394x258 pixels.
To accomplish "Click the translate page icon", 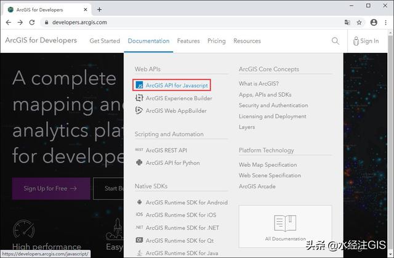I will [x=347, y=22].
